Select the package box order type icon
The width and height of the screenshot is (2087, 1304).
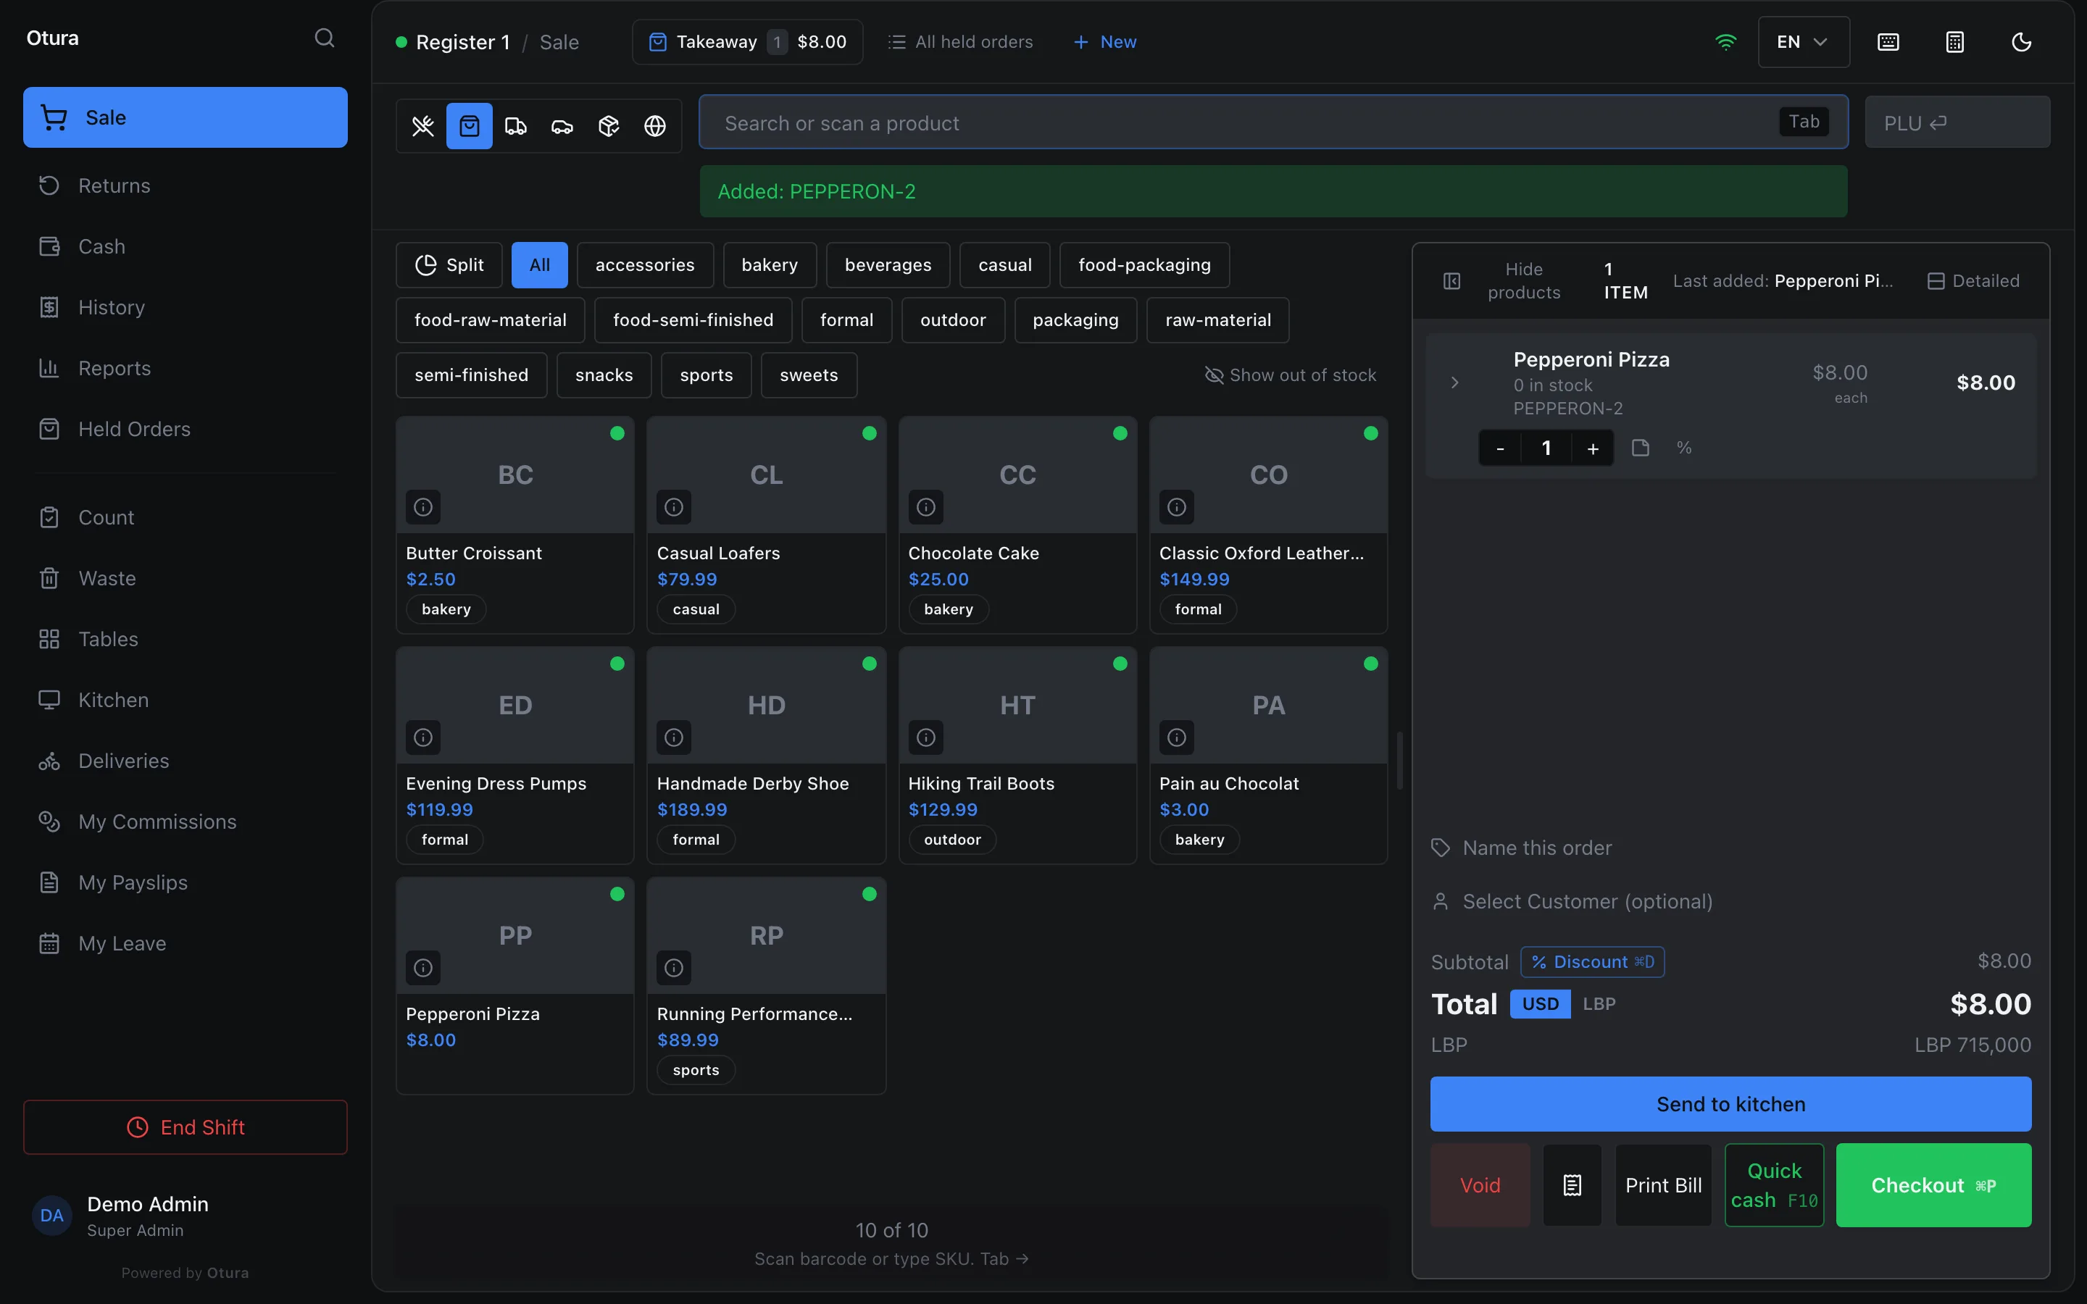[x=609, y=126]
